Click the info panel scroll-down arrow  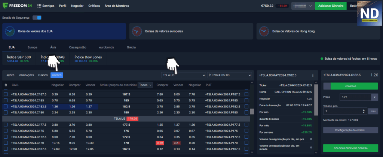tap(316, 153)
